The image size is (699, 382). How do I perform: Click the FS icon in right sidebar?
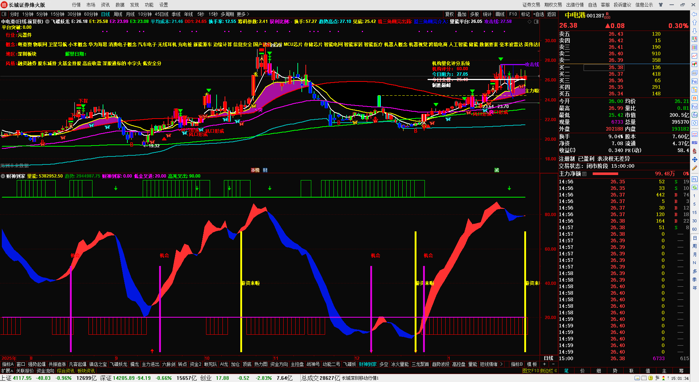[695, 179]
